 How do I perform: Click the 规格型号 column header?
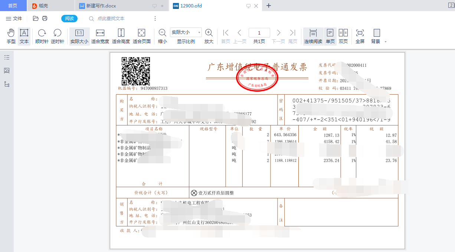(x=209, y=129)
